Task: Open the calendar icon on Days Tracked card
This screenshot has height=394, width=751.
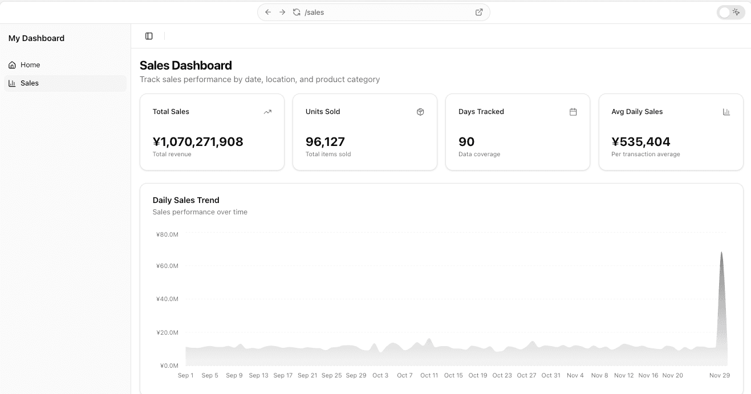Action: click(x=573, y=112)
